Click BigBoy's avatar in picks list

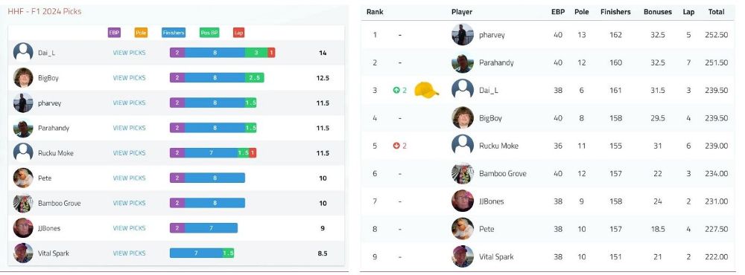coord(23,77)
